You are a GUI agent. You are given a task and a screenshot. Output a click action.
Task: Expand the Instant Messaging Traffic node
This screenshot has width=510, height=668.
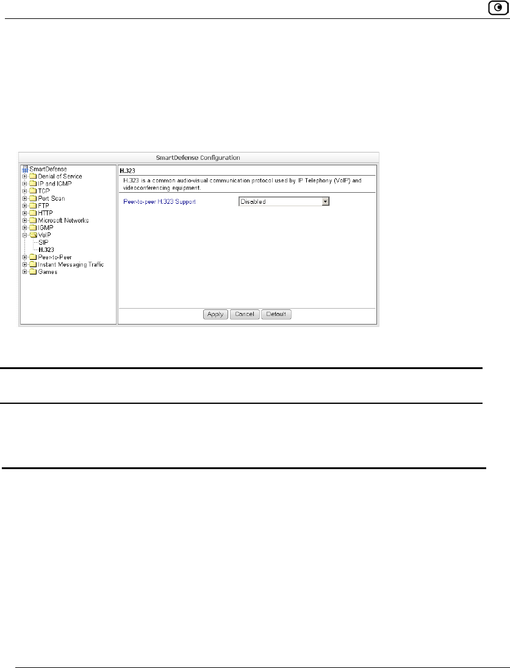pos(25,265)
